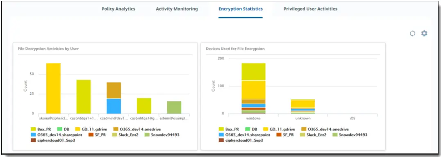Toggle ciphercloud01_Sep3 legend in Devices Used chart
This screenshot has width=441, height=157.
pyautogui.click(x=241, y=141)
